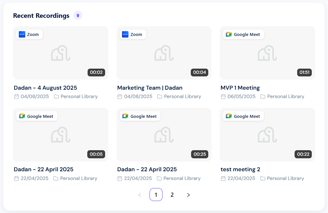
Task: Click Personal Library under Dadan - 4 August 2025
Action: click(79, 96)
